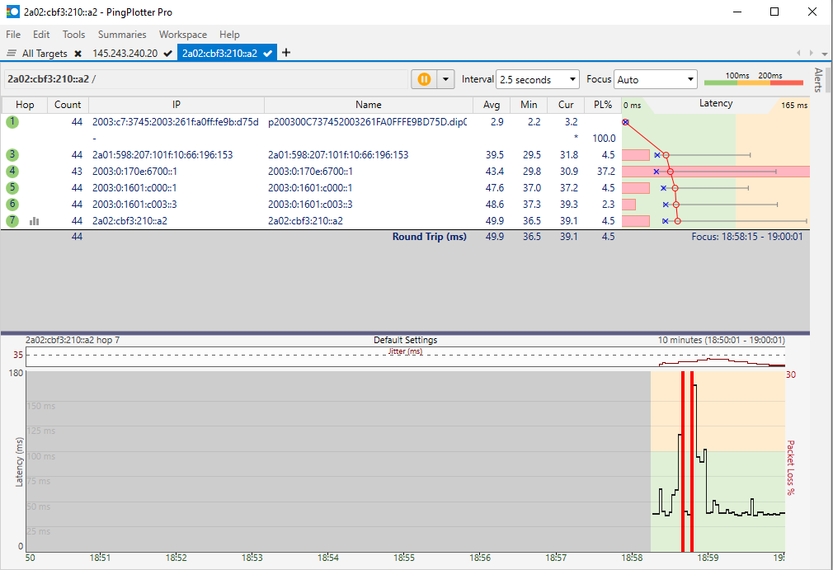This screenshot has width=833, height=570.
Task: Click the All Targets list icon
Action: 12,53
